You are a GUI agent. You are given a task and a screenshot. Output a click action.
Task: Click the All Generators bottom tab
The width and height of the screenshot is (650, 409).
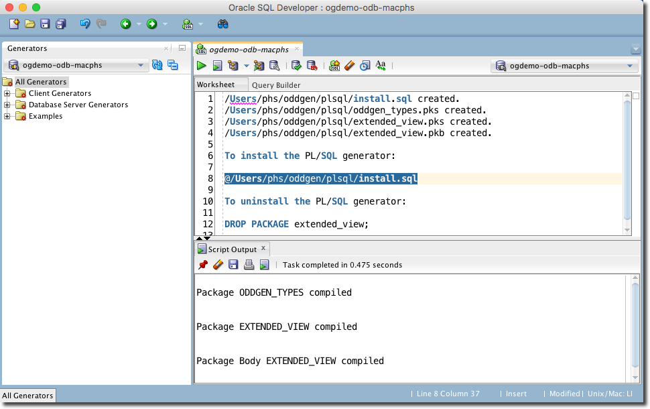pyautogui.click(x=27, y=396)
